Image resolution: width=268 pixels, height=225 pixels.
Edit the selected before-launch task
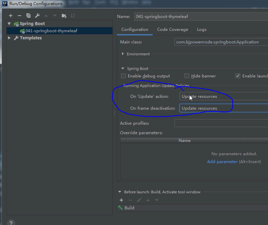139,200
